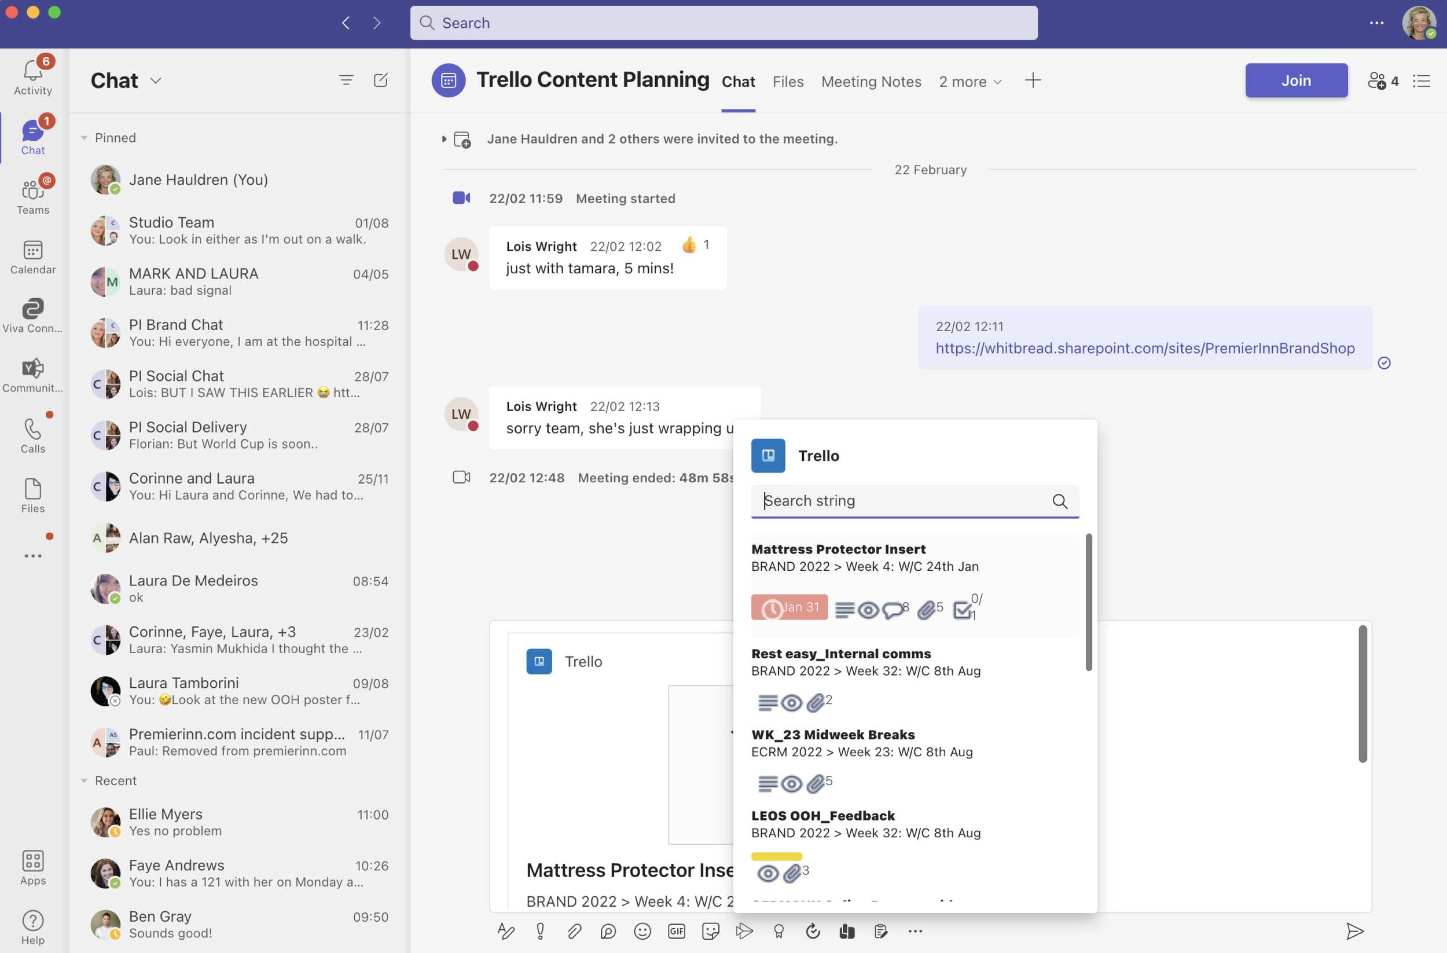Attach a file to the message
The image size is (1447, 953).
(574, 931)
